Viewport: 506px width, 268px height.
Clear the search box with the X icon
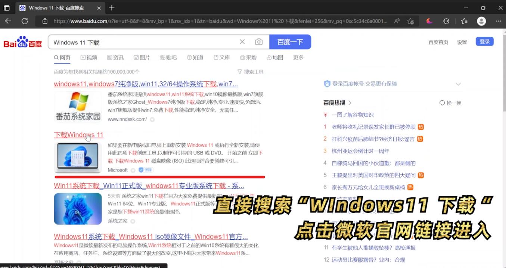pos(242,42)
